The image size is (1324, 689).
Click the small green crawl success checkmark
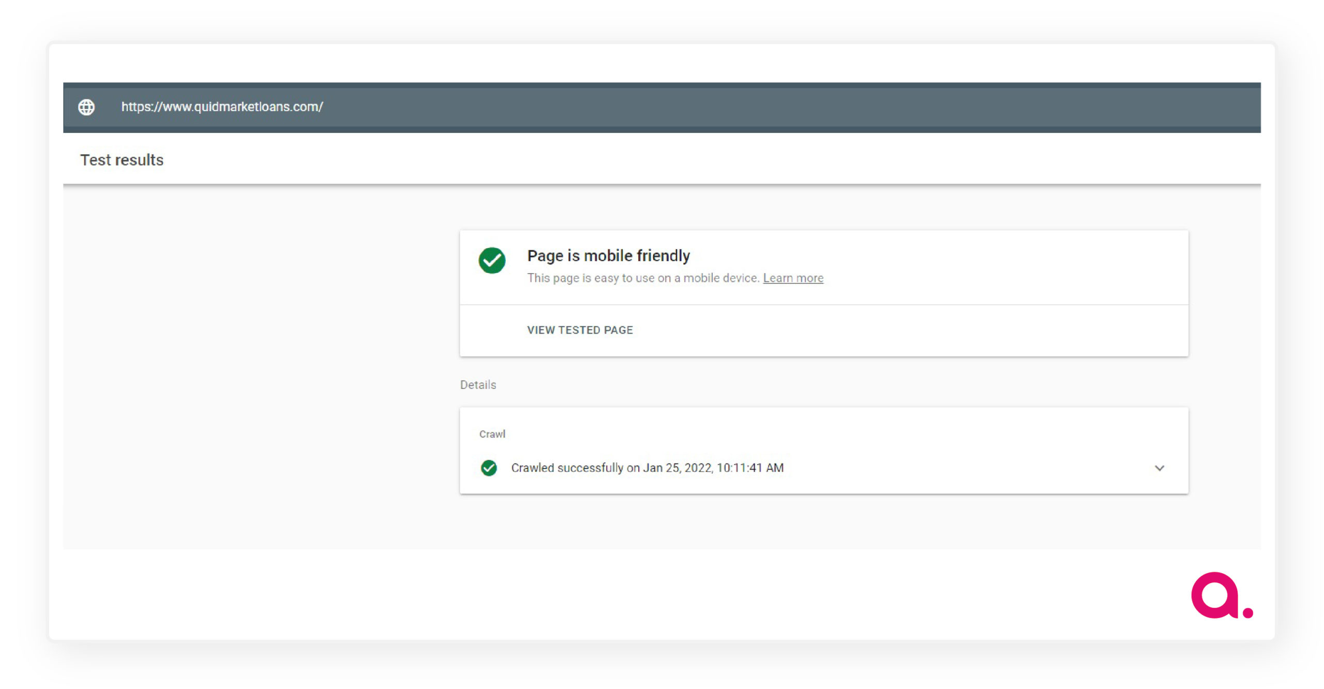[x=488, y=468]
